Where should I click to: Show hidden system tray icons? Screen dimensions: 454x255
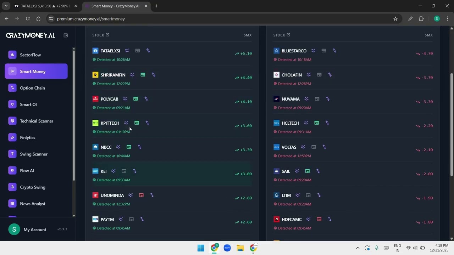[358, 248]
